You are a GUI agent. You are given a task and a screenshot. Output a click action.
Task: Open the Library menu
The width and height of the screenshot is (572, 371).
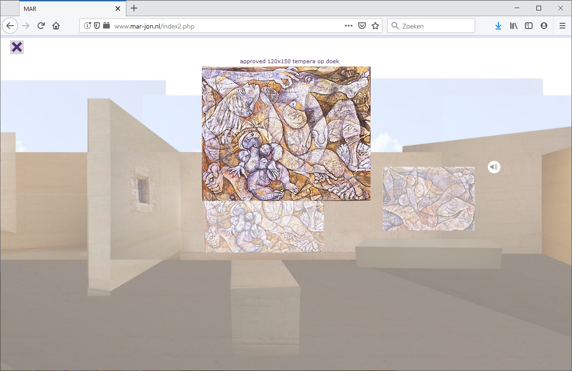click(514, 26)
